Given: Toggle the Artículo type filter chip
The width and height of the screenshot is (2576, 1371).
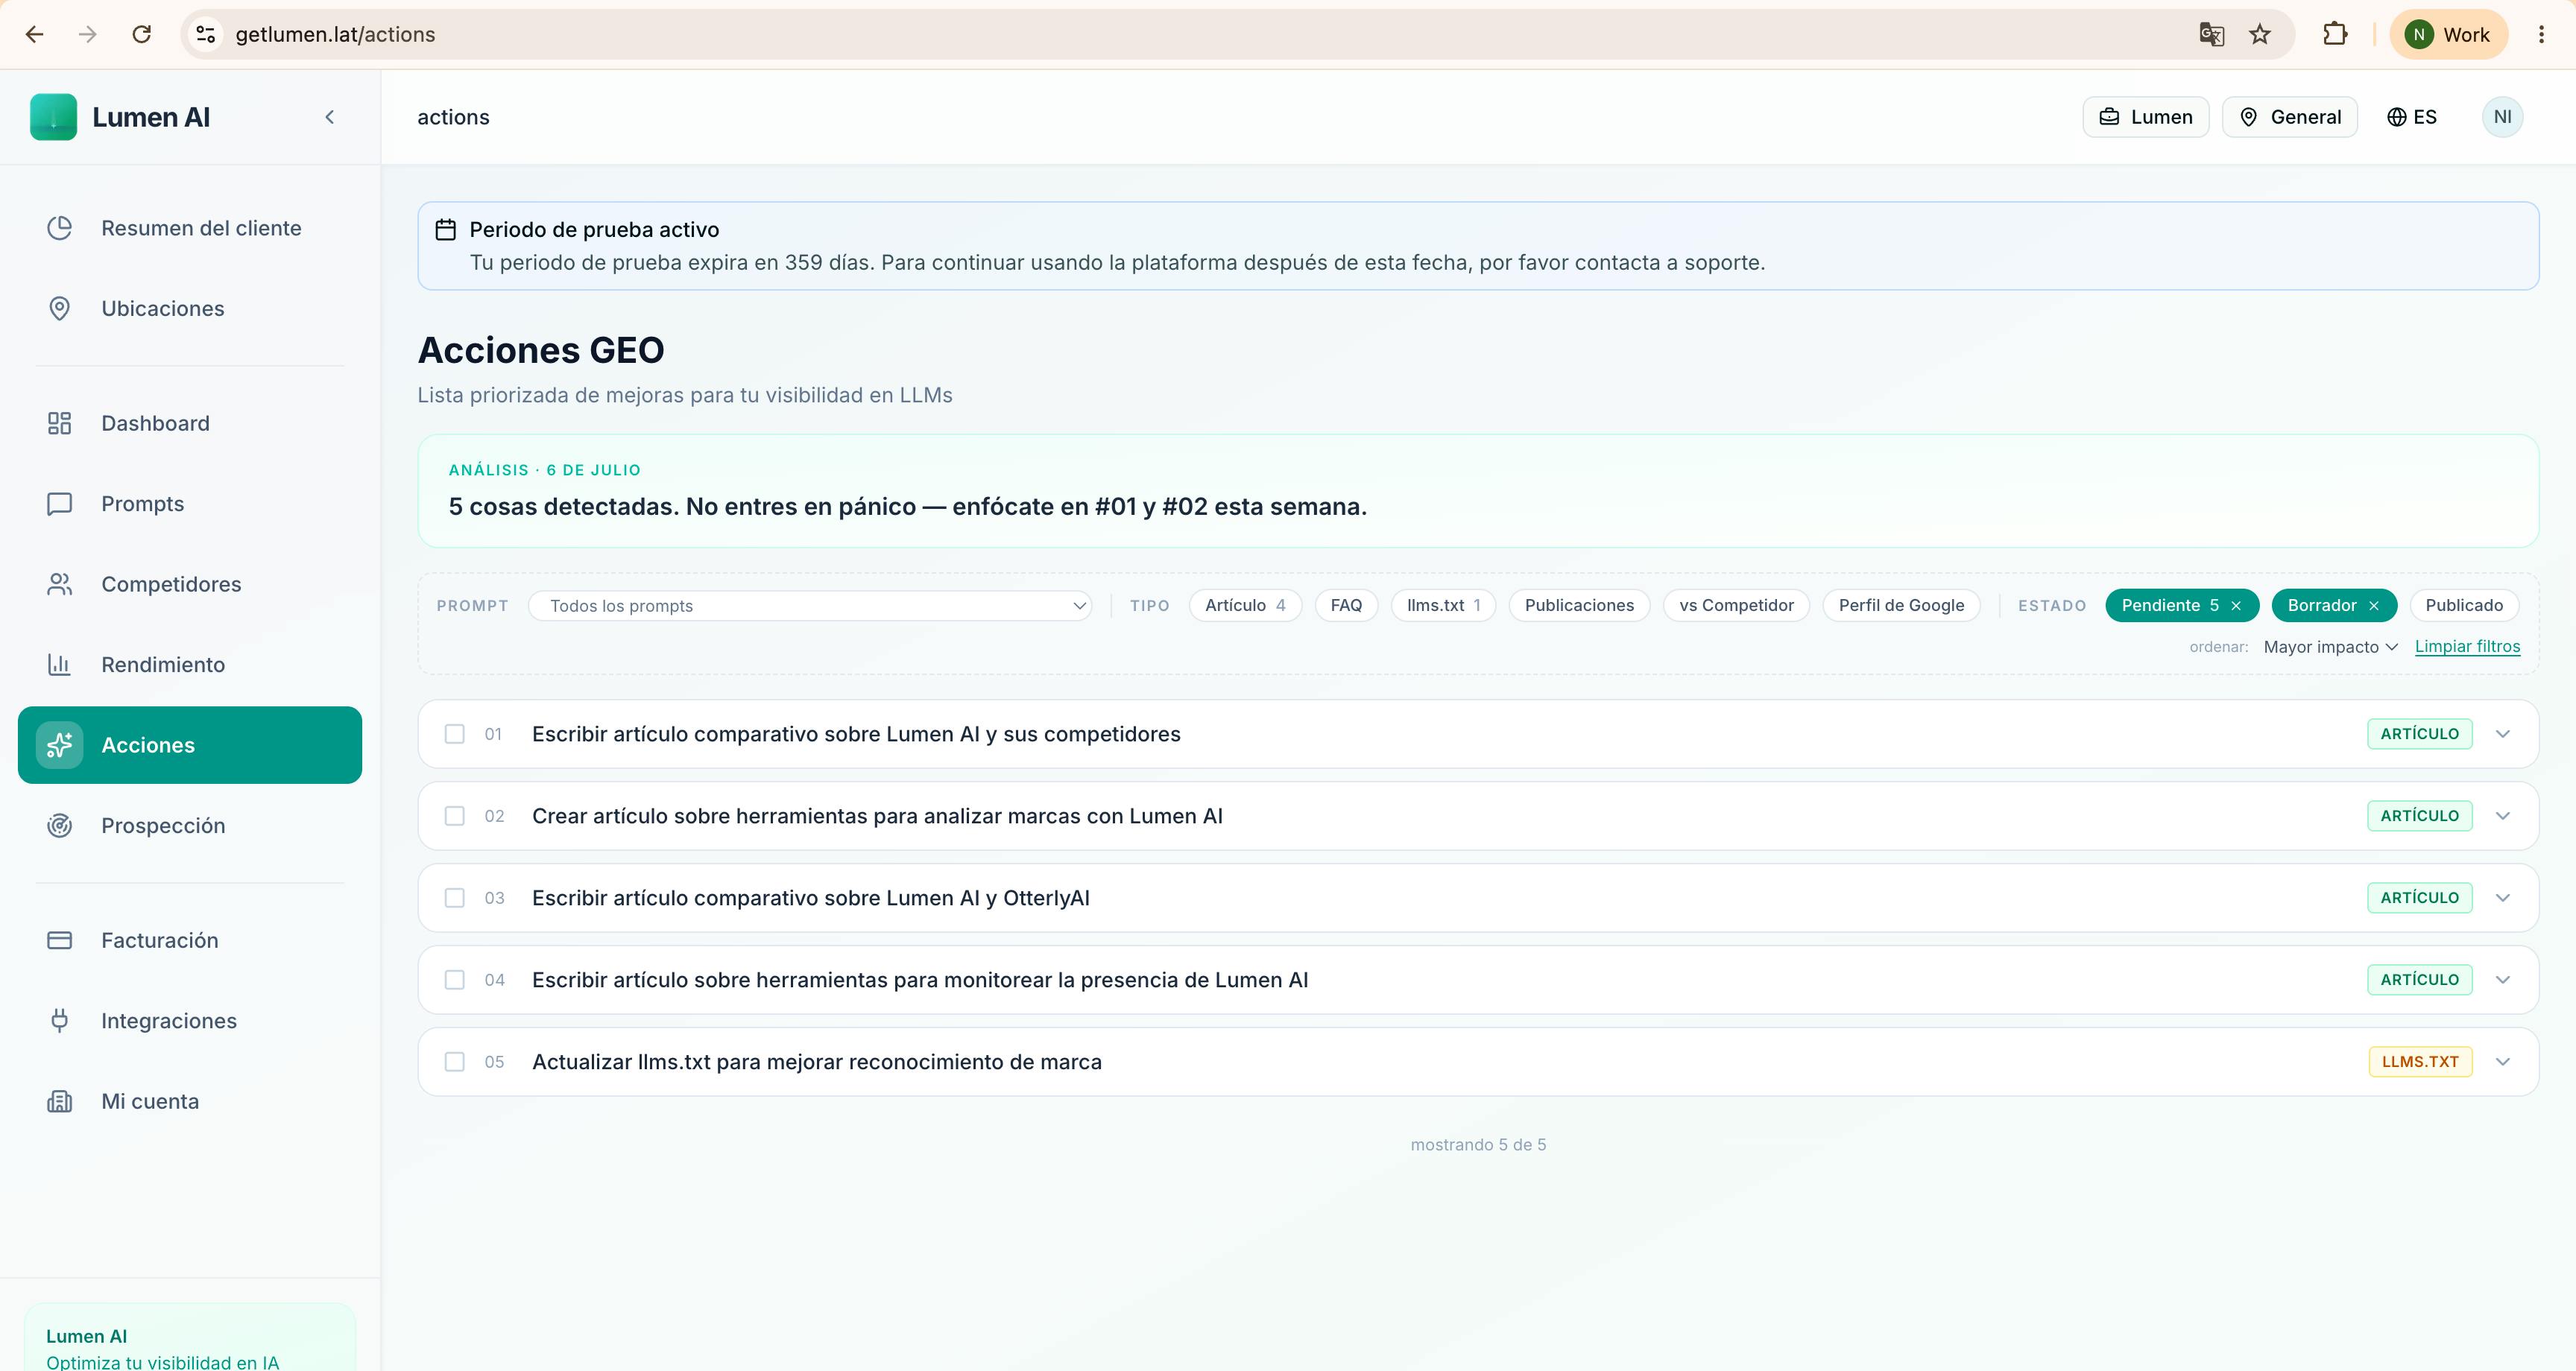Looking at the screenshot, I should coord(1245,606).
